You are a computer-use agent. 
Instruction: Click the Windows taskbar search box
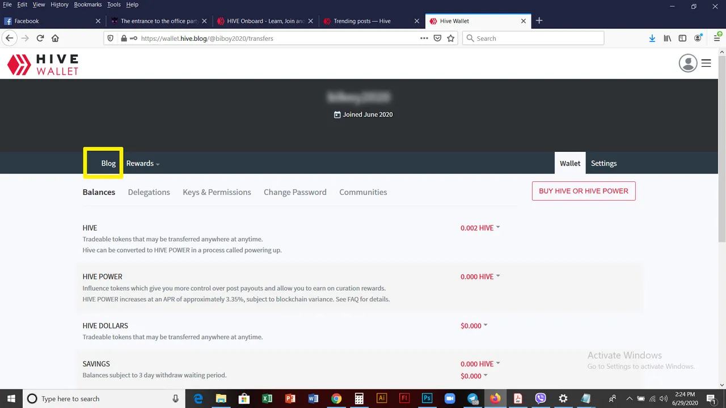point(104,398)
